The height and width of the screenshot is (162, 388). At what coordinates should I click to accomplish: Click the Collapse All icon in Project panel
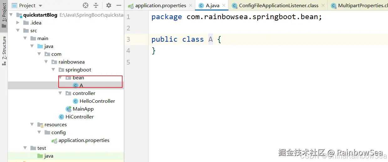pos(96,5)
